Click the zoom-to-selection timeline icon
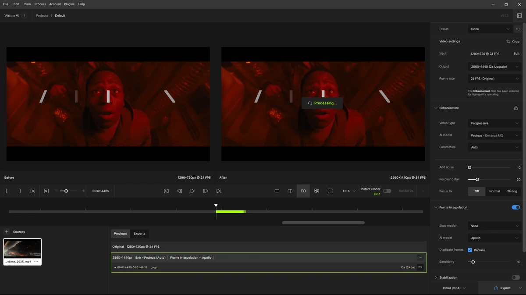 [x=46, y=191]
